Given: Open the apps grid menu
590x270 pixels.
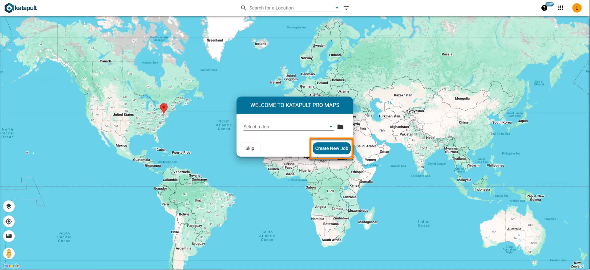Looking at the screenshot, I should (561, 8).
